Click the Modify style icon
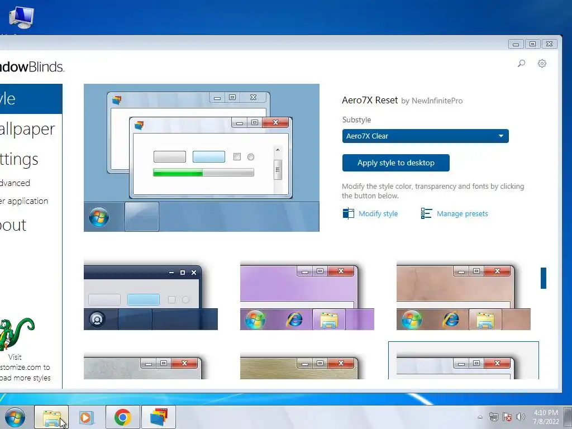Viewport: 572px width, 429px height. (x=349, y=213)
